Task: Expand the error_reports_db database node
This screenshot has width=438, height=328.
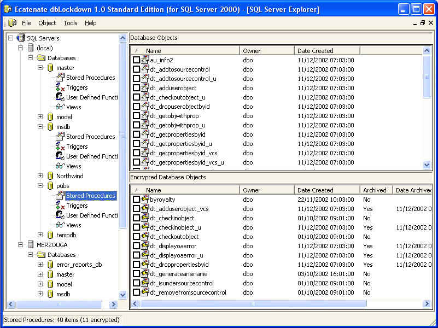Action: coord(40,265)
